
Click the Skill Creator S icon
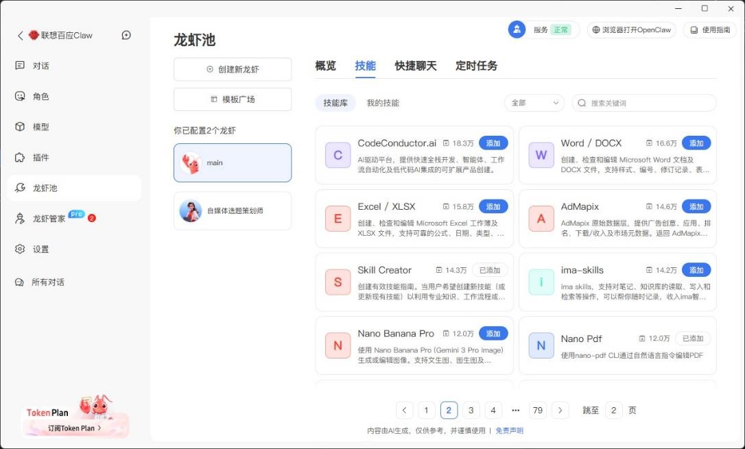[x=338, y=282]
